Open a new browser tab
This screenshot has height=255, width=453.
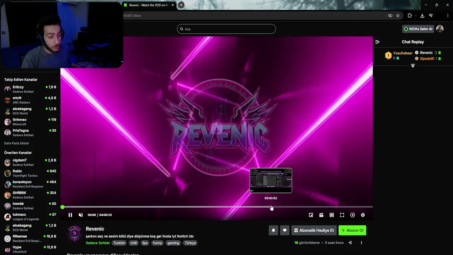click(181, 5)
